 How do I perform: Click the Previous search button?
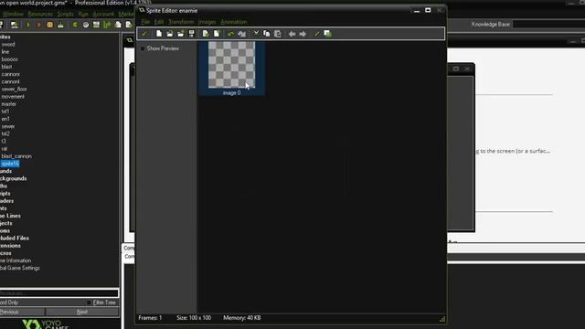[x=22, y=312]
